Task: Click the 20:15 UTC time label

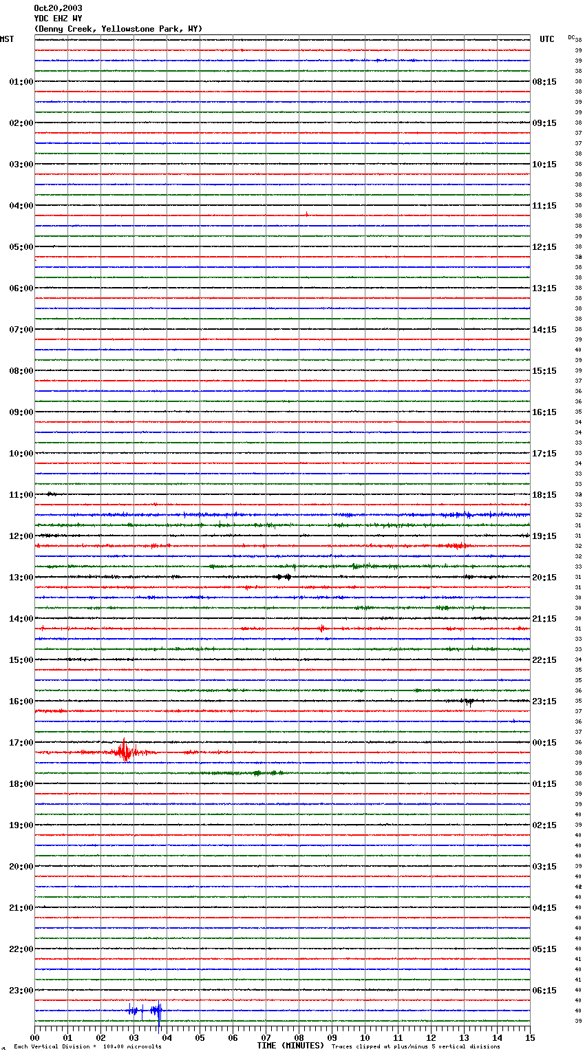Action: click(544, 578)
